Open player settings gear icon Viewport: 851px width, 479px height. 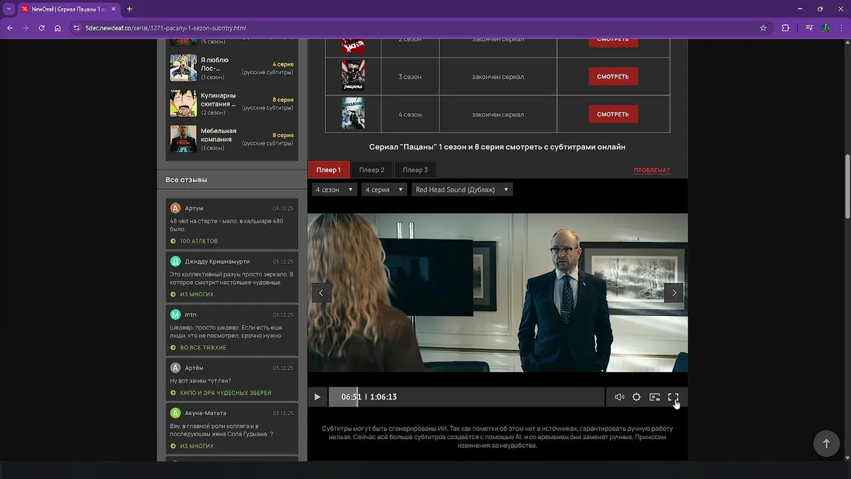tap(636, 397)
